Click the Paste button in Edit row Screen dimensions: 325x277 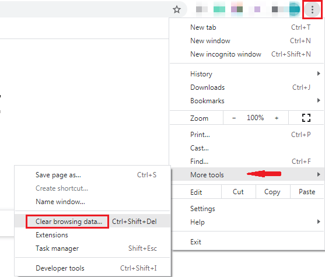(x=307, y=192)
